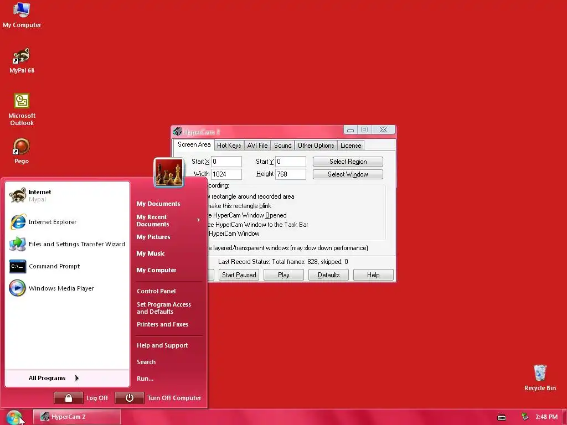Launch Internet Explorer from Start menu

[x=68, y=222]
